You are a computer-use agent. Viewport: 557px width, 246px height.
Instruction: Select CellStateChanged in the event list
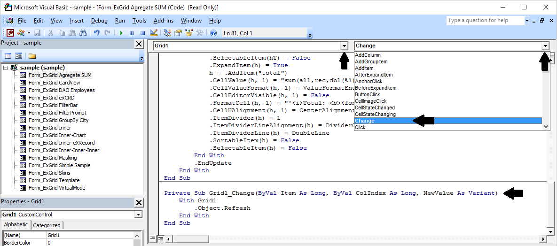point(375,108)
